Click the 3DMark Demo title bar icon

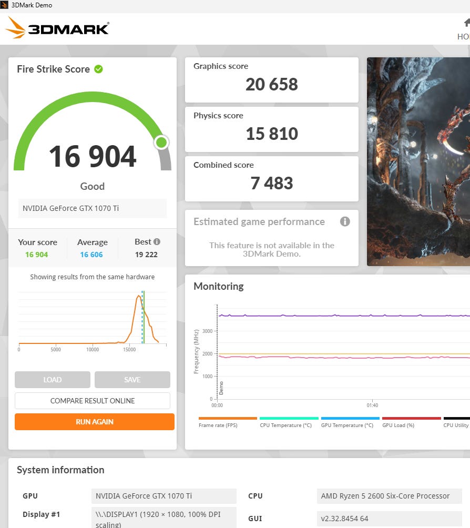point(4,5)
